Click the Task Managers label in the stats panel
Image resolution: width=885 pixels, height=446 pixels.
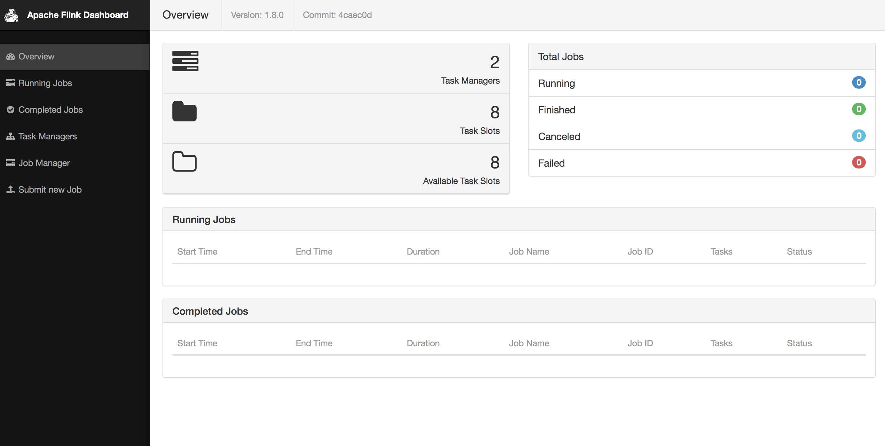(x=470, y=81)
